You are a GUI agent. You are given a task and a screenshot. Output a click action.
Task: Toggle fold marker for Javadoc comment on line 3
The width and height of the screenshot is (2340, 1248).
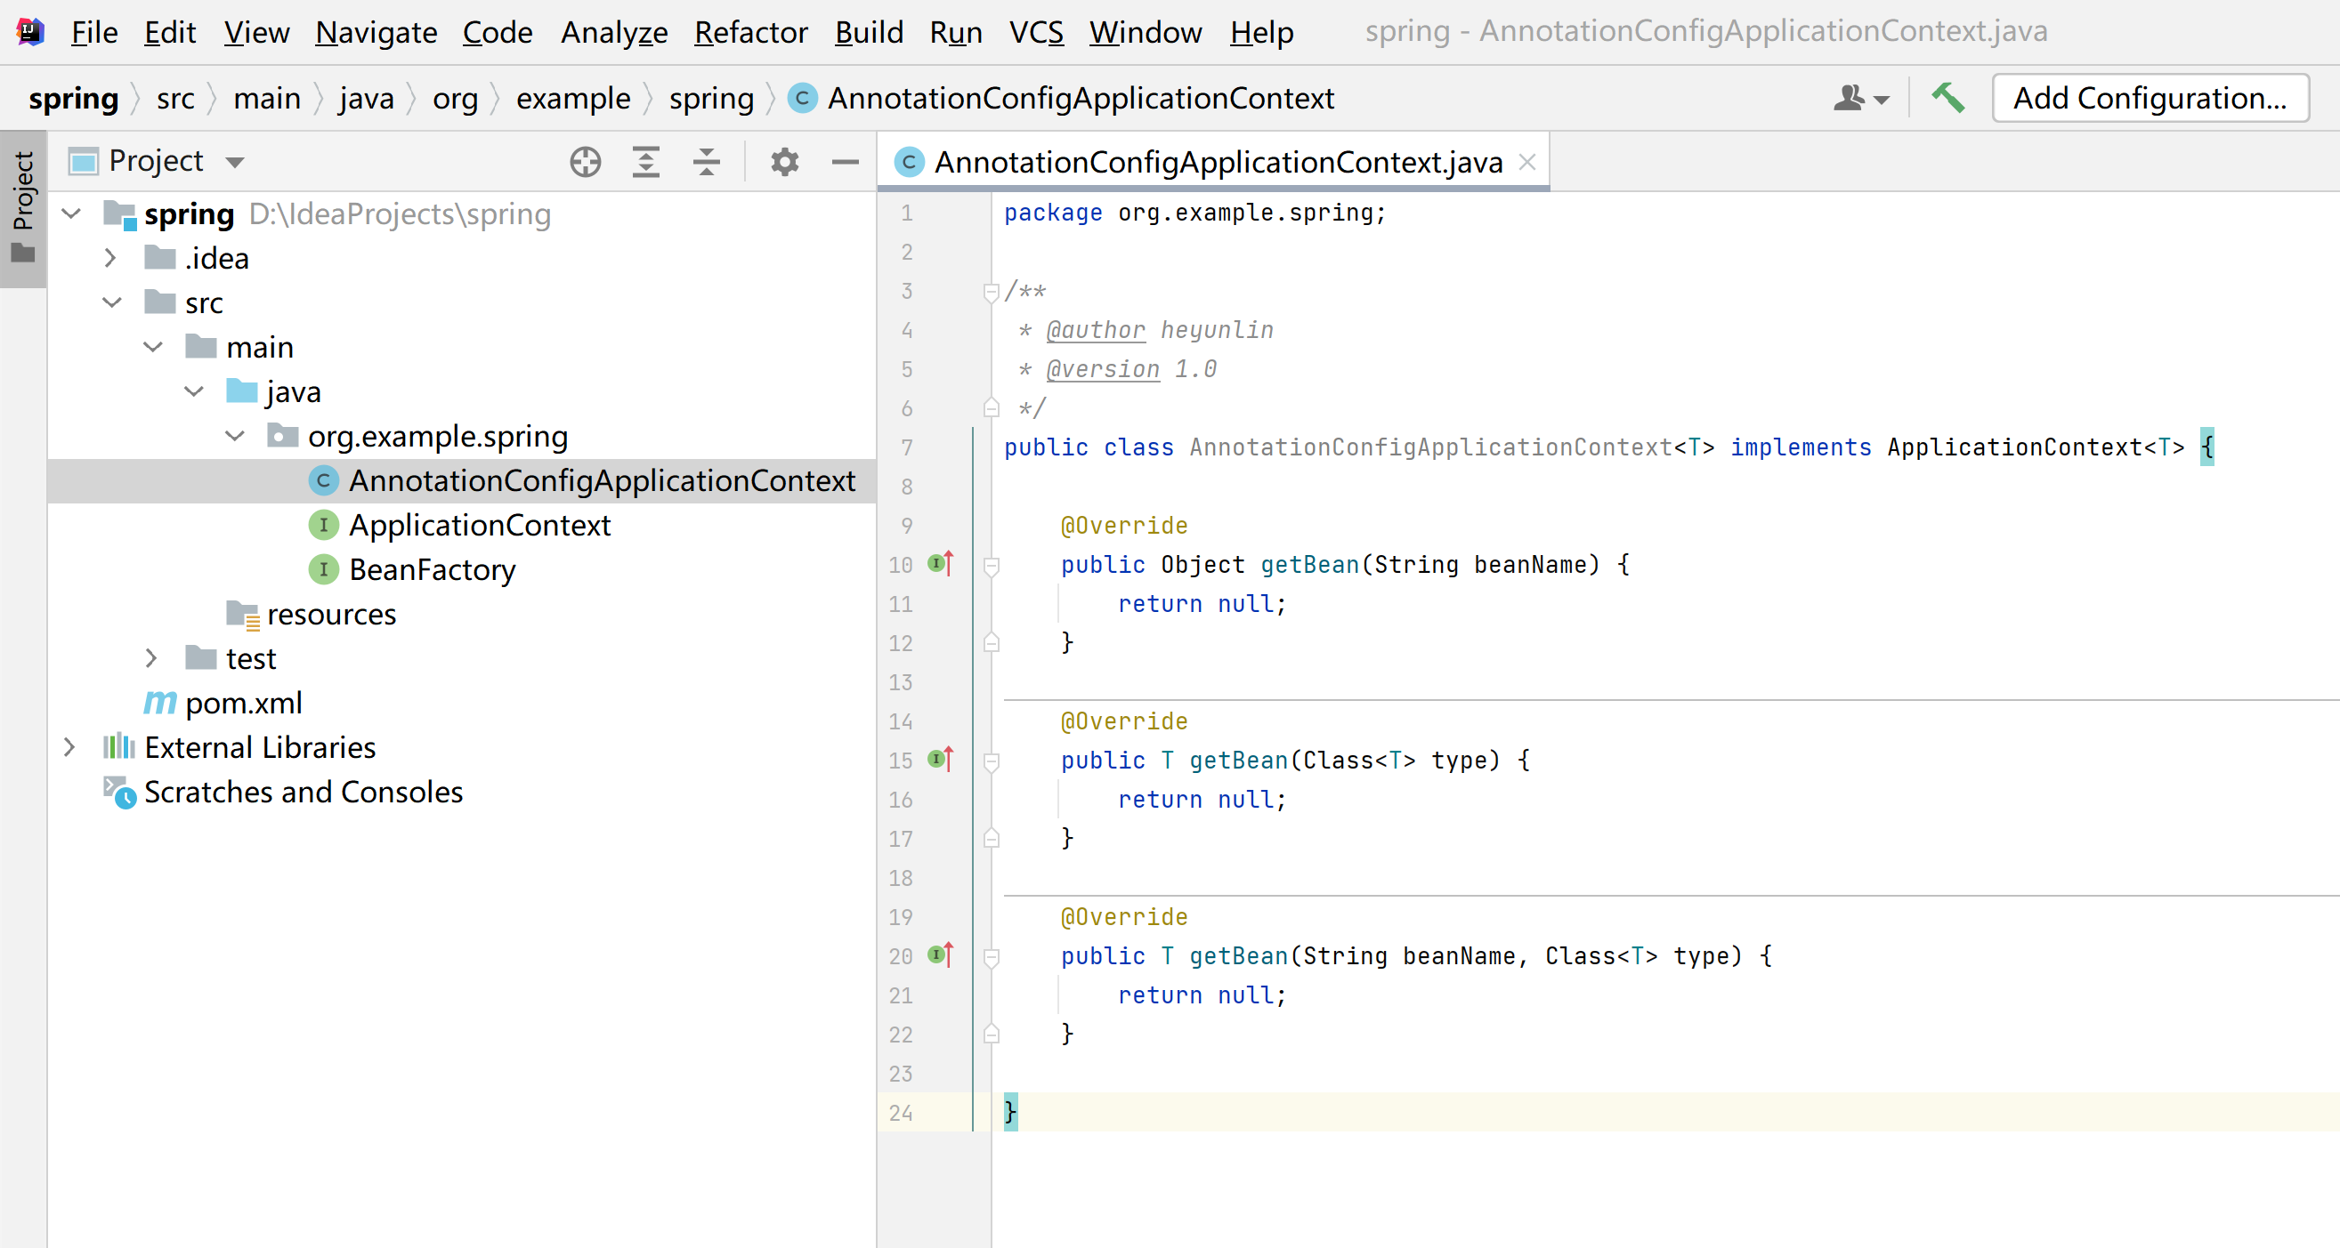991,293
